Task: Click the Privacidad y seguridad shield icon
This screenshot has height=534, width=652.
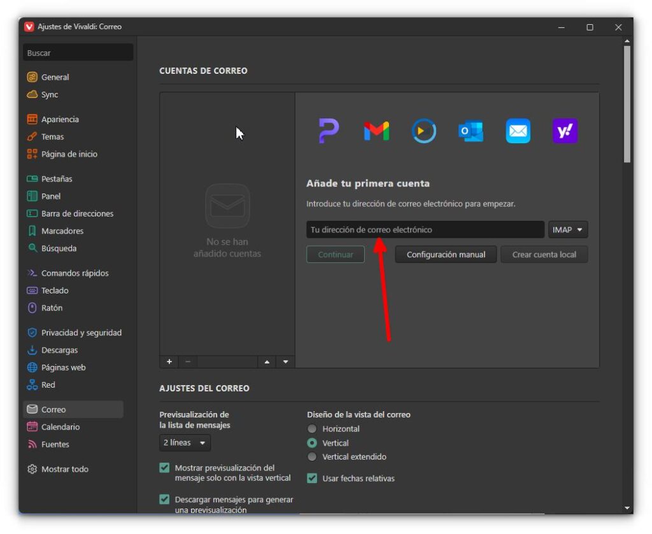Action: [x=32, y=332]
